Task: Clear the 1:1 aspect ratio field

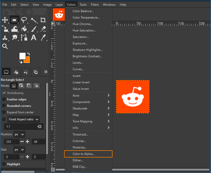Action: (x=39, y=127)
